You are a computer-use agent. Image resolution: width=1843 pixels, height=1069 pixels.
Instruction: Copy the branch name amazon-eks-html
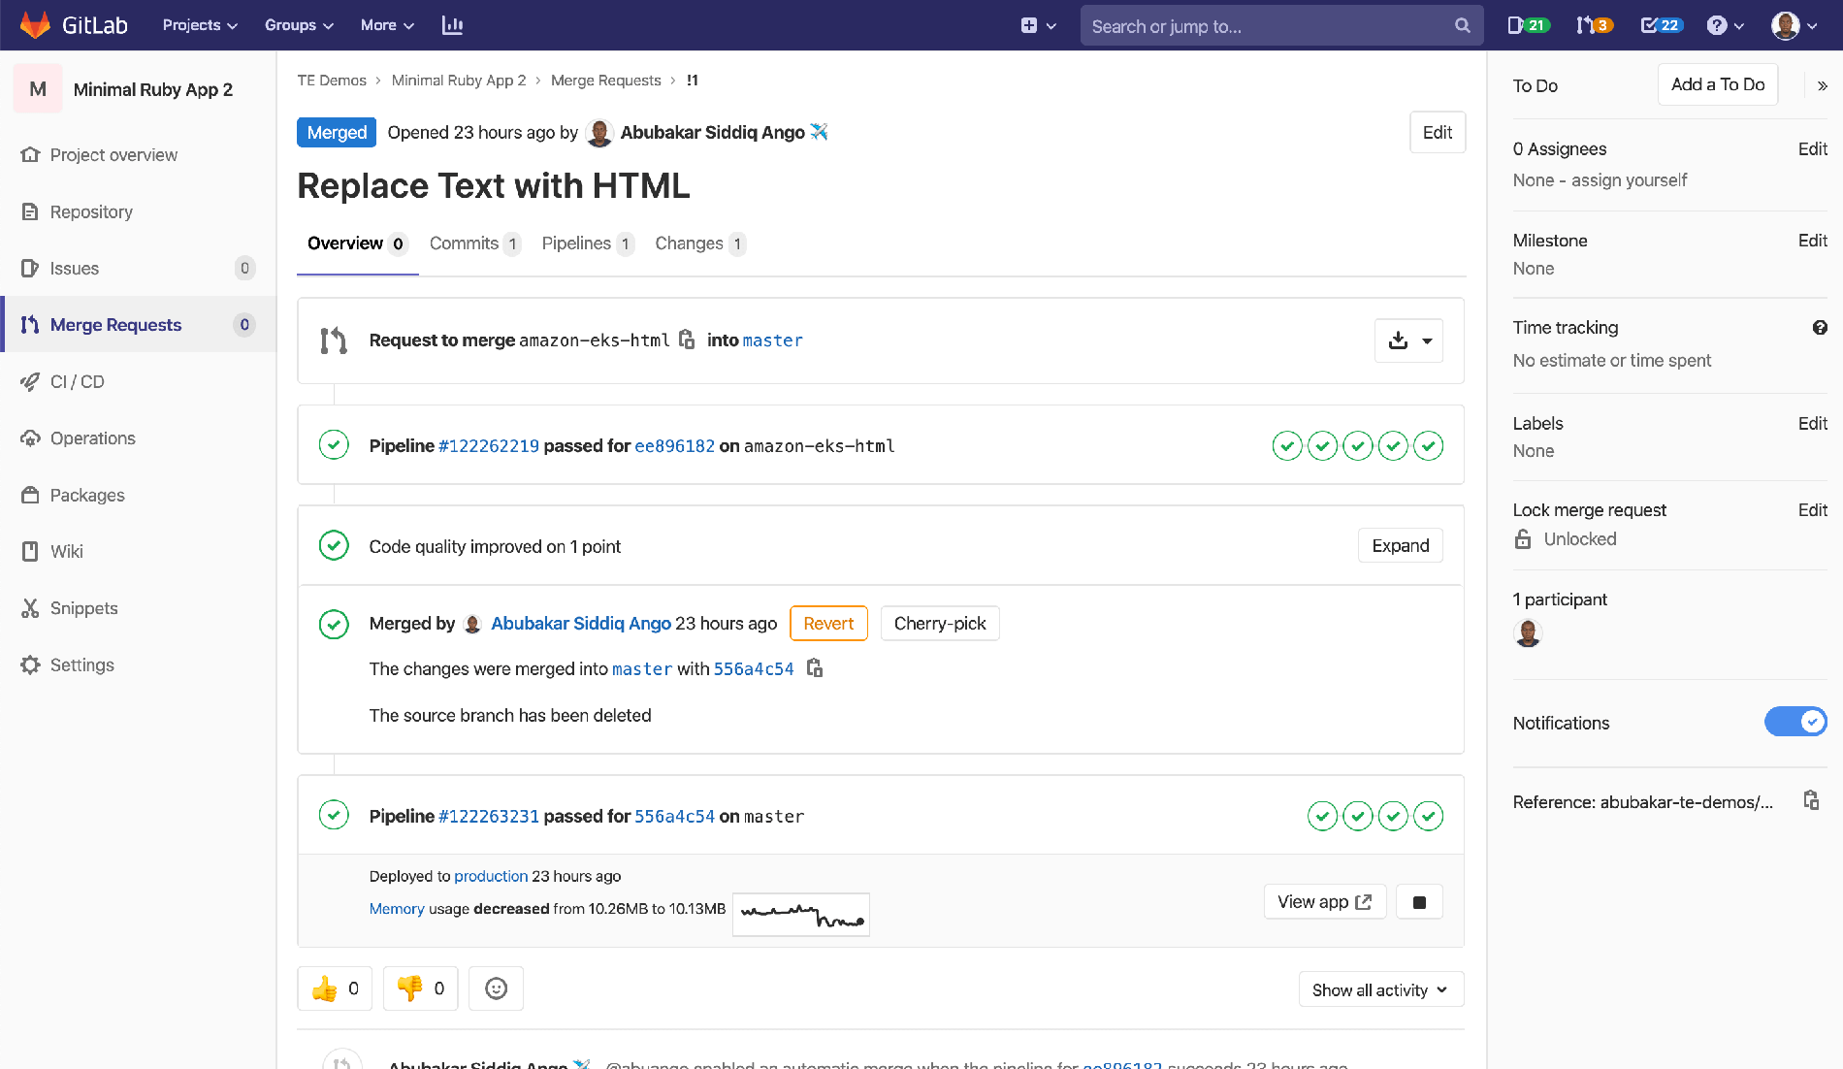click(687, 340)
